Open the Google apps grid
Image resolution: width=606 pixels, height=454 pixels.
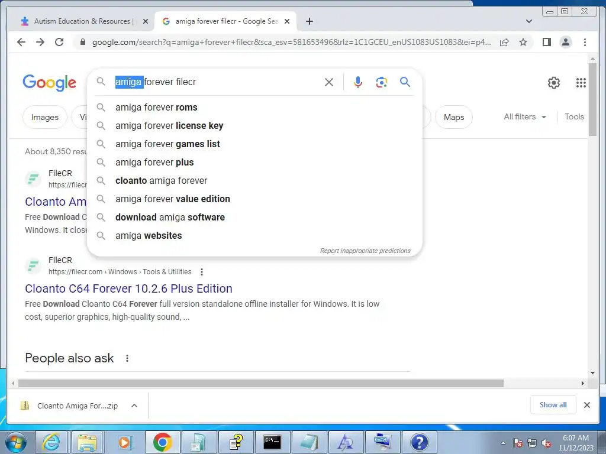coord(581,83)
